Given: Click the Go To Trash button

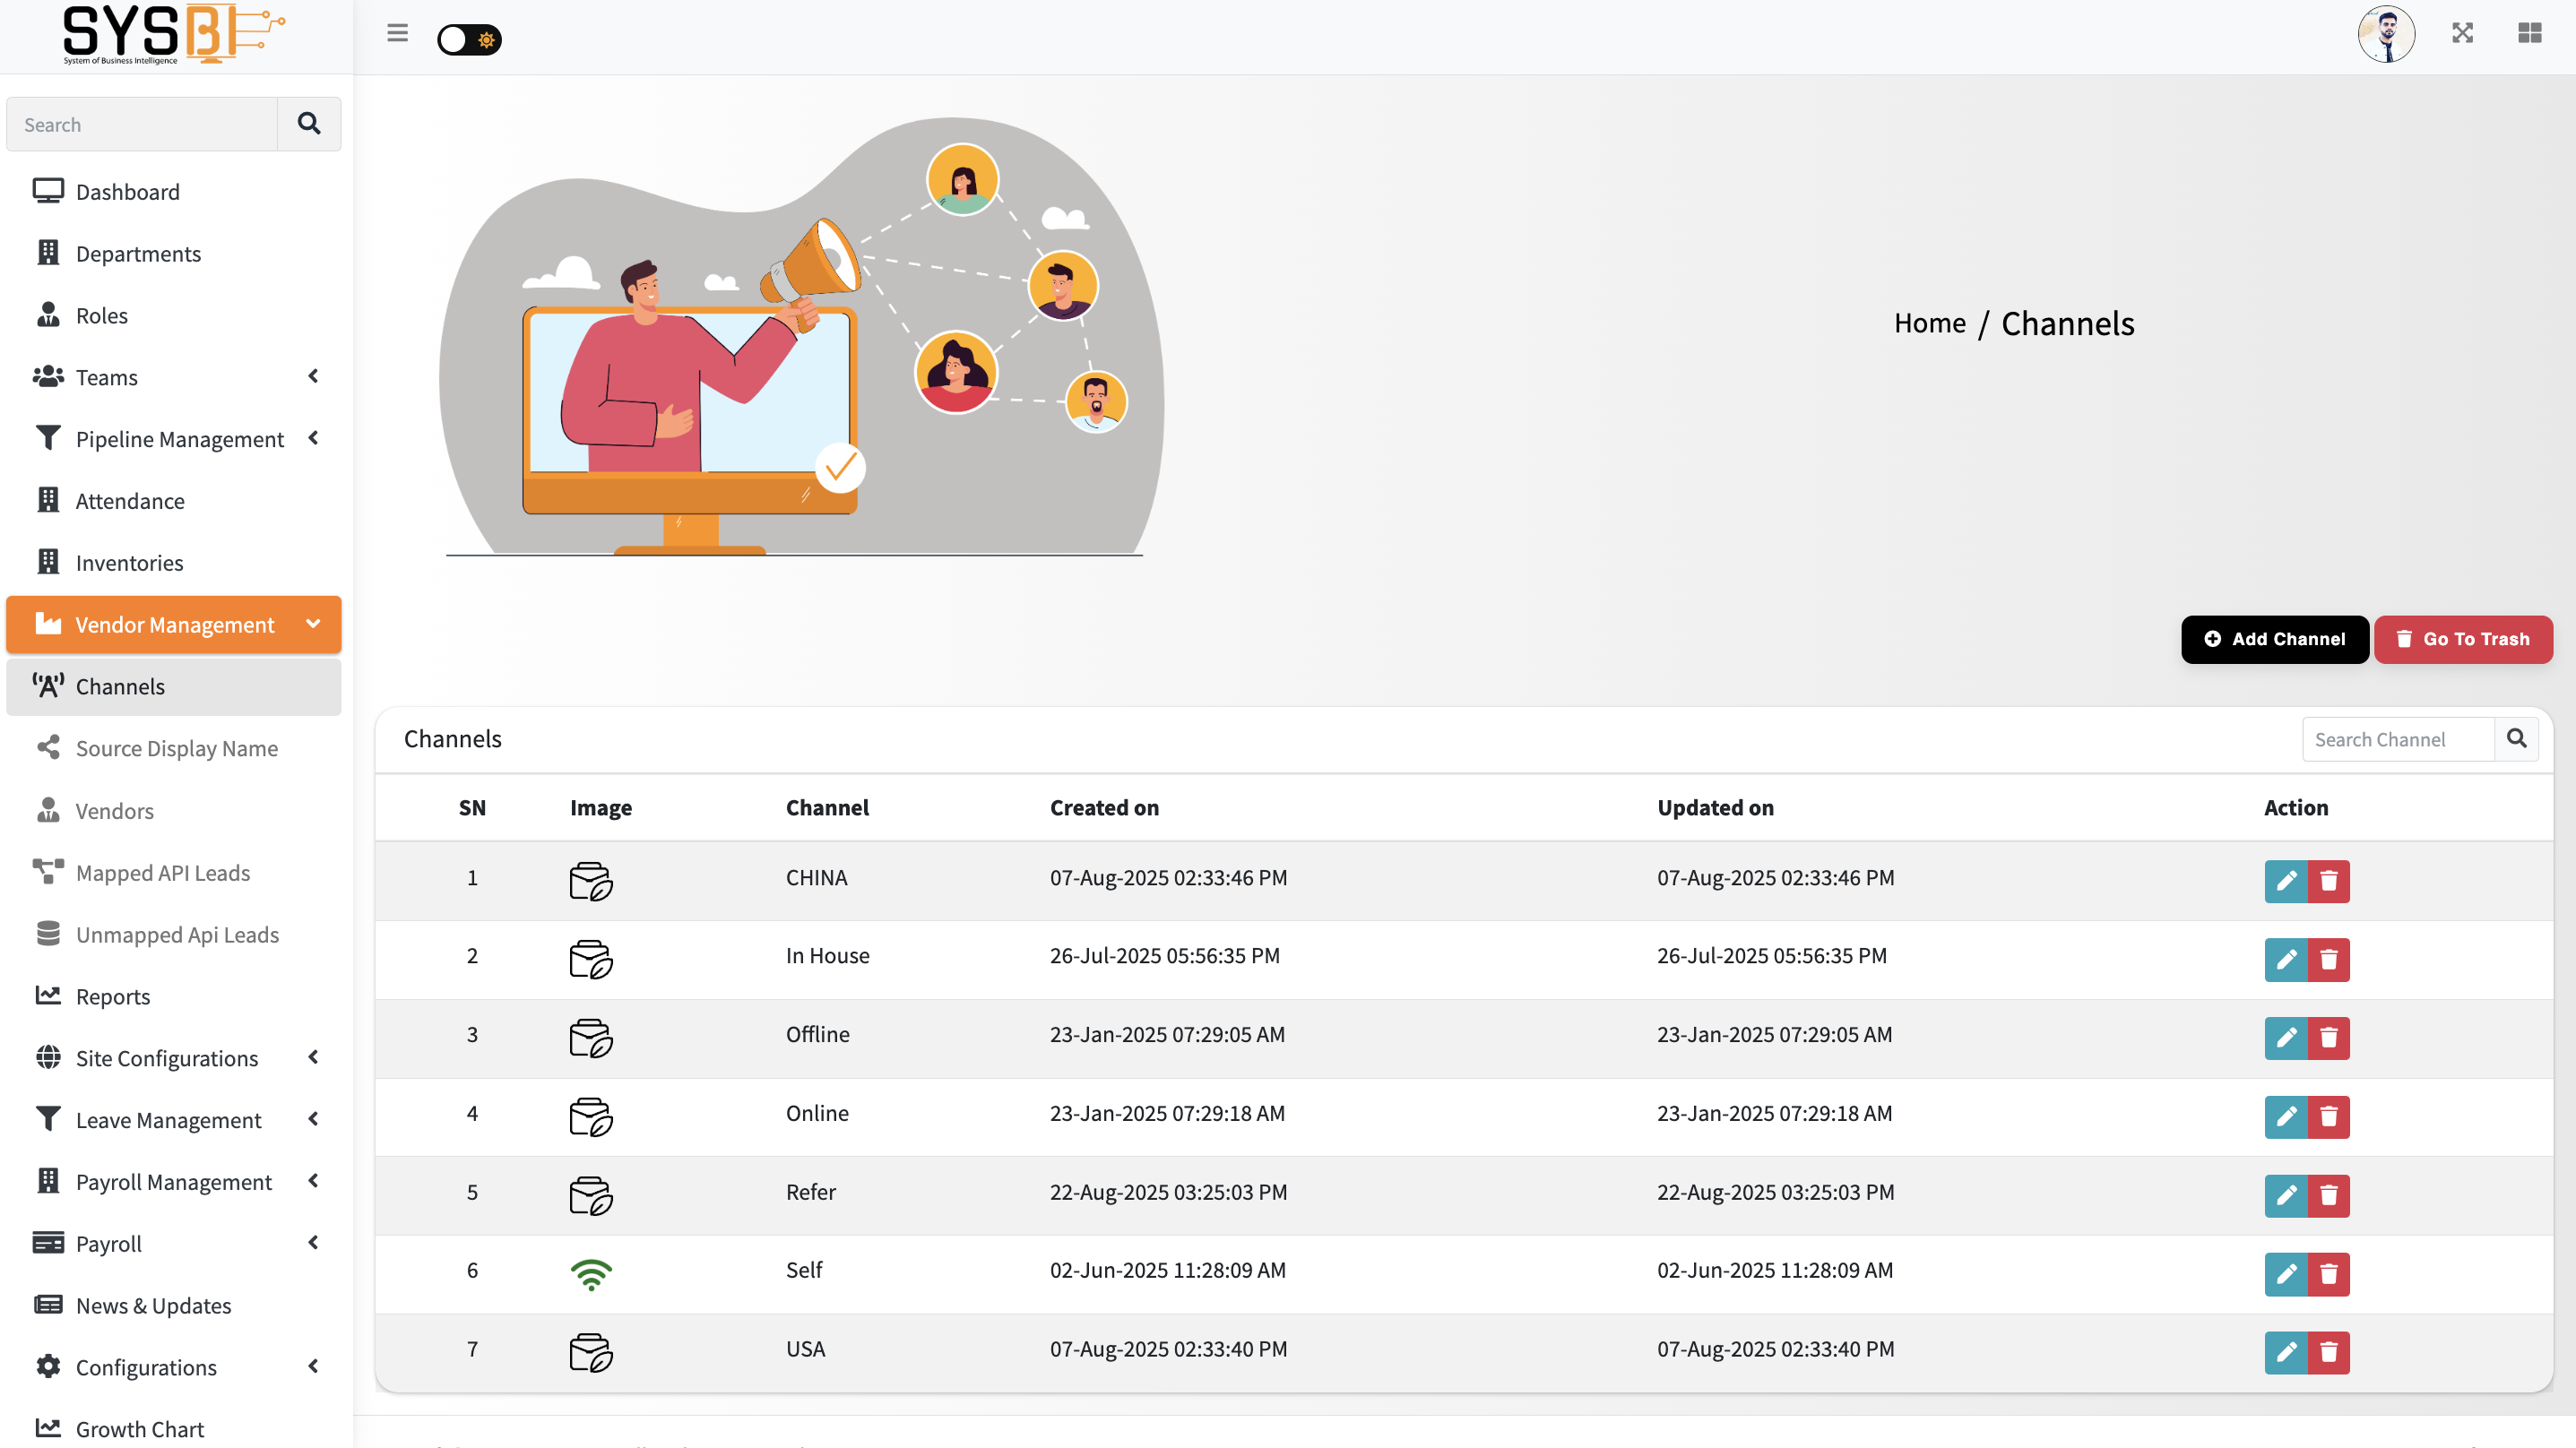Looking at the screenshot, I should pos(2462,639).
